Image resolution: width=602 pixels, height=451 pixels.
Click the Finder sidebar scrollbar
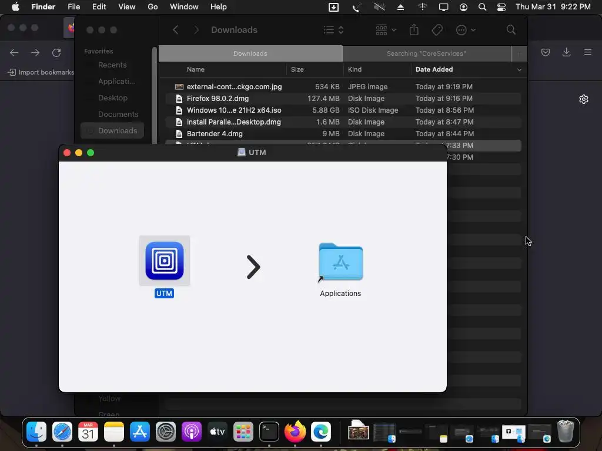[155, 96]
